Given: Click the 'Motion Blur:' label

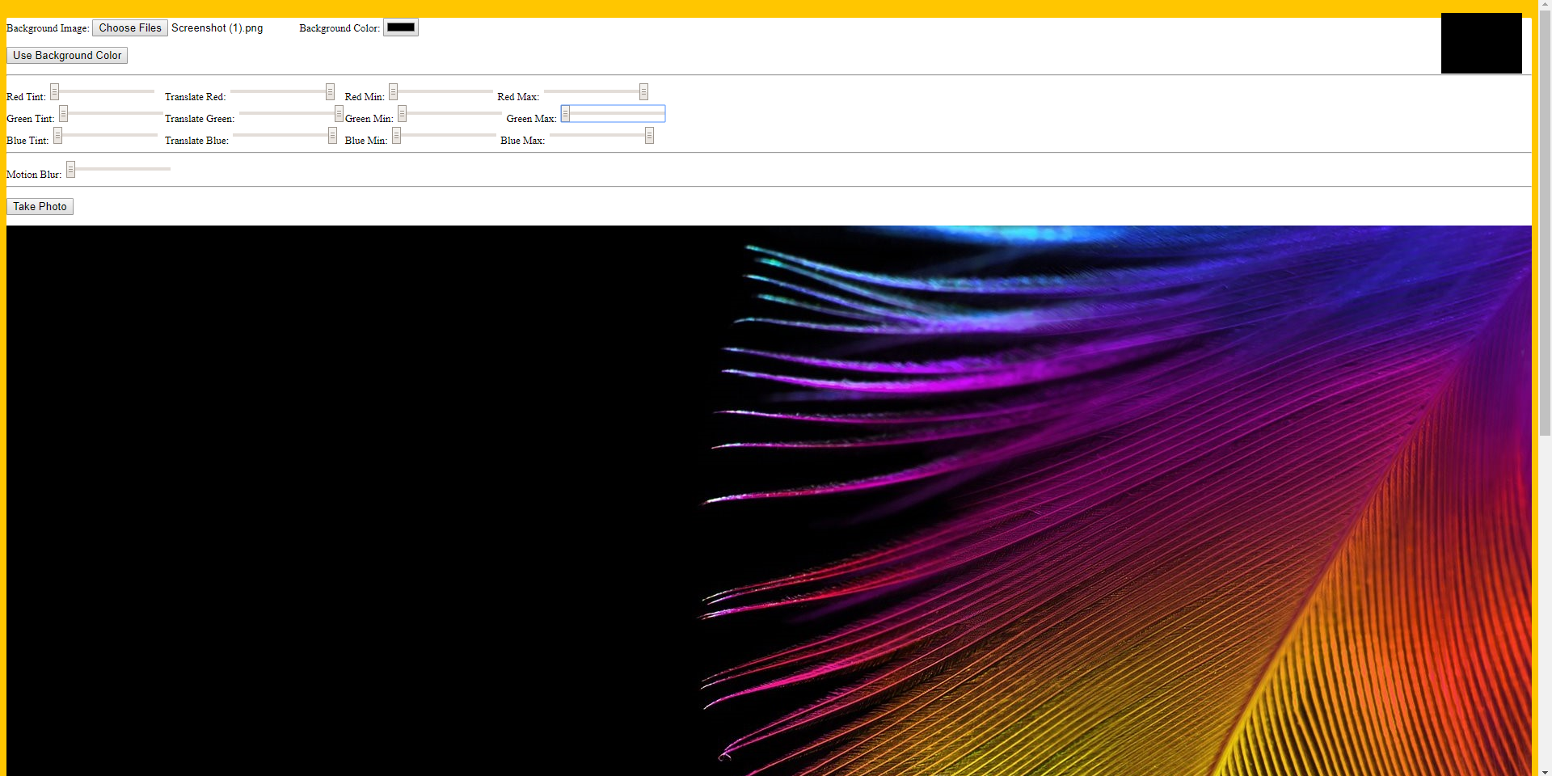Looking at the screenshot, I should (x=34, y=175).
